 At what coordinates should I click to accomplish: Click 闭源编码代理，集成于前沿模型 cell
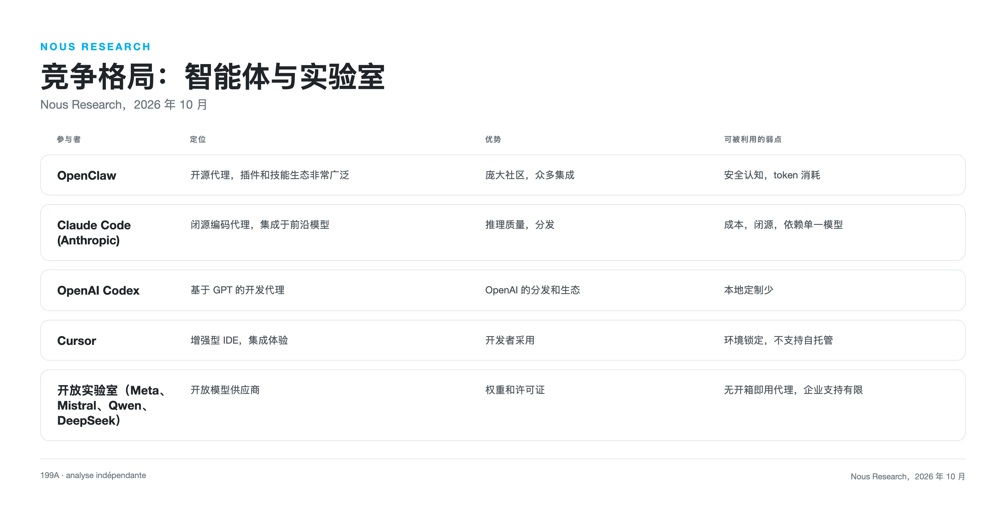pyautogui.click(x=260, y=225)
